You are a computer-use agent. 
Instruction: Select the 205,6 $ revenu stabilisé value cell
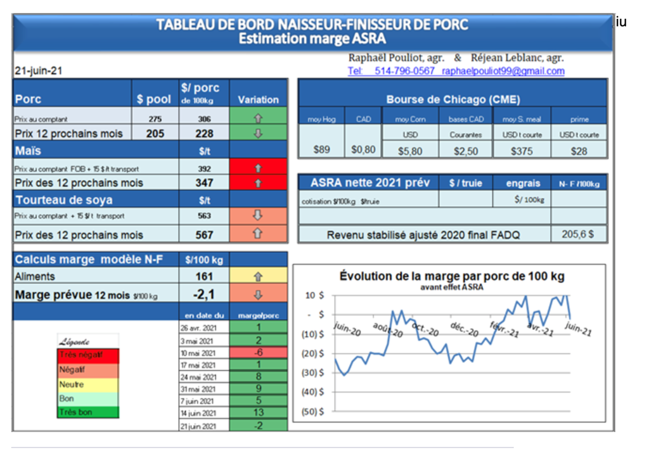578,234
